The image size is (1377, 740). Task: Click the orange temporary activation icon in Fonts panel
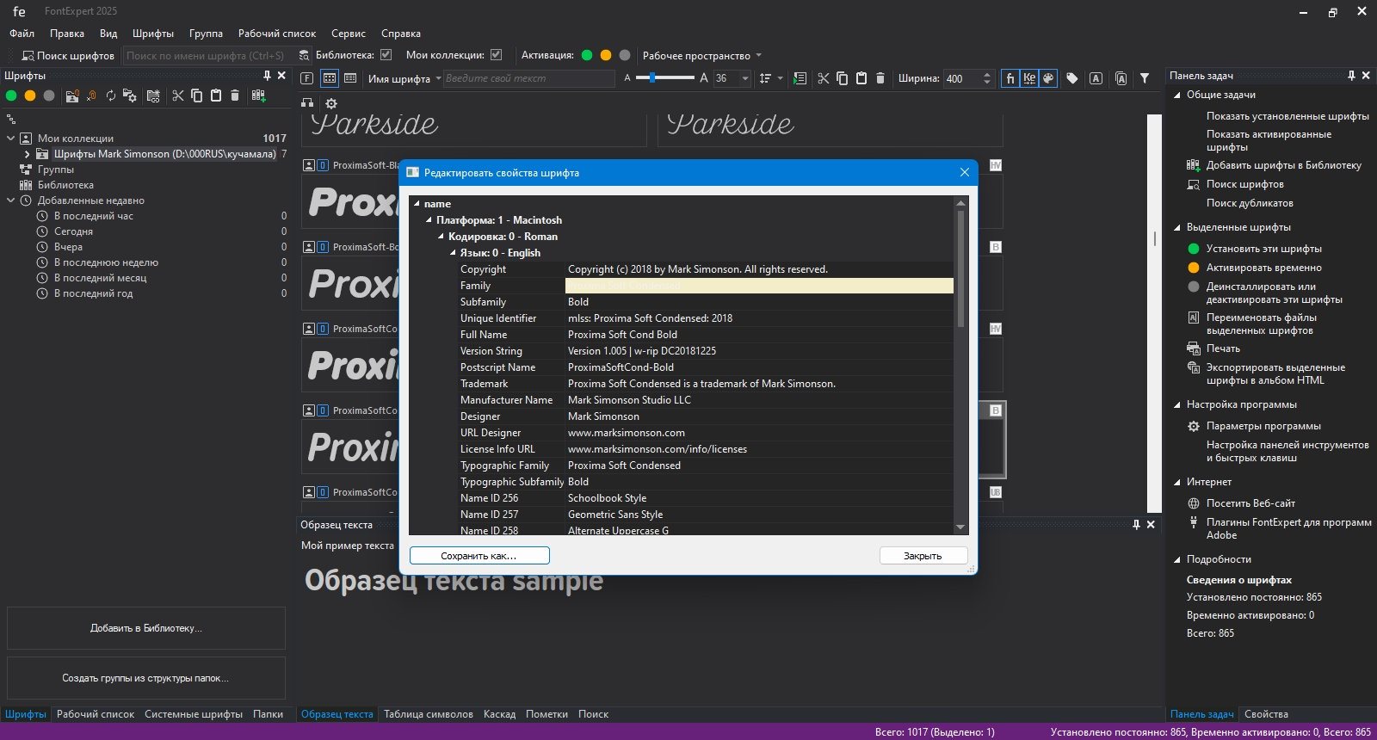[30, 96]
